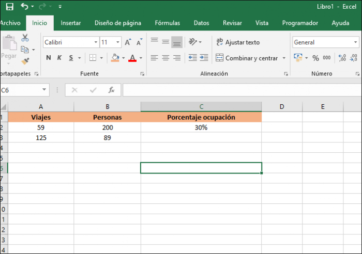
Task: Open the Número dialog launcher
Action: 358,74
